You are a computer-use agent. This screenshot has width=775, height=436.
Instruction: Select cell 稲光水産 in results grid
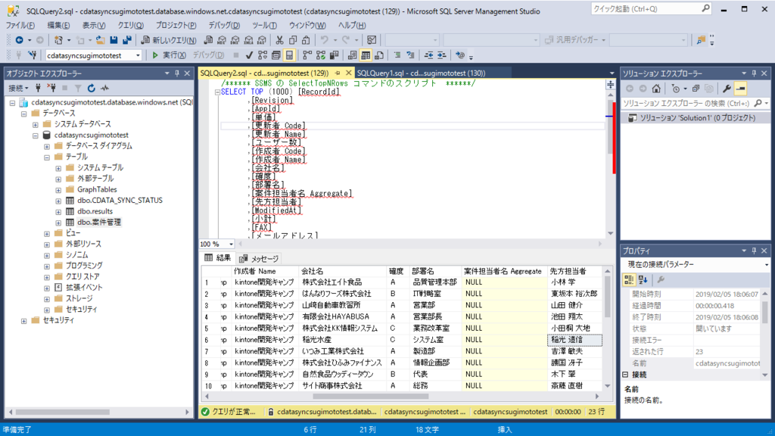point(342,340)
